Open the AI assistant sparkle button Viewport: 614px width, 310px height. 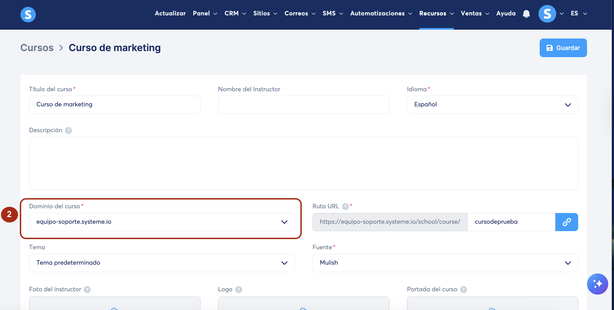pyautogui.click(x=597, y=284)
